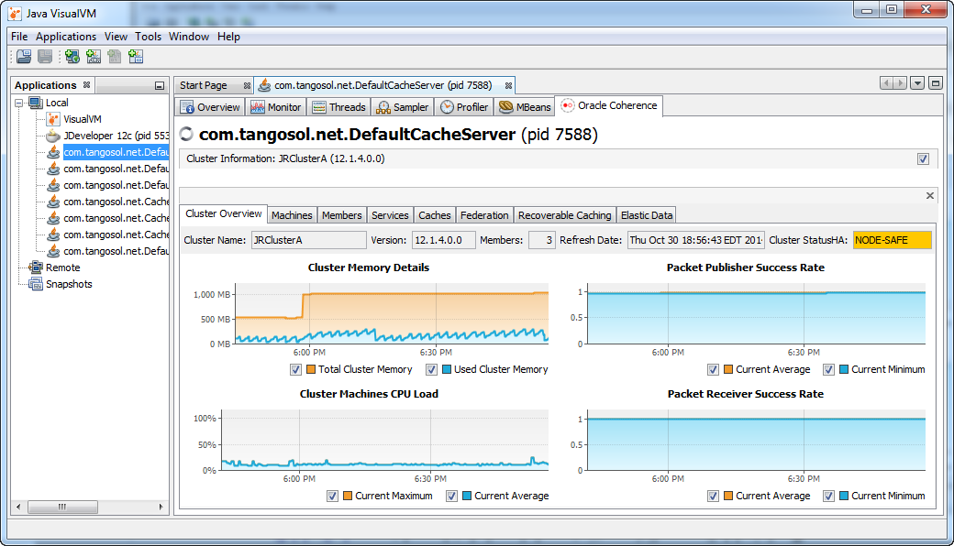The width and height of the screenshot is (954, 546).
Task: Open the Help menu
Action: 228,37
